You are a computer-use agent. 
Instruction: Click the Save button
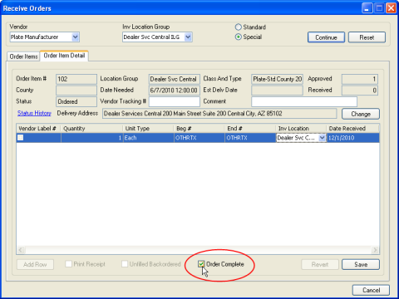[x=361, y=264]
